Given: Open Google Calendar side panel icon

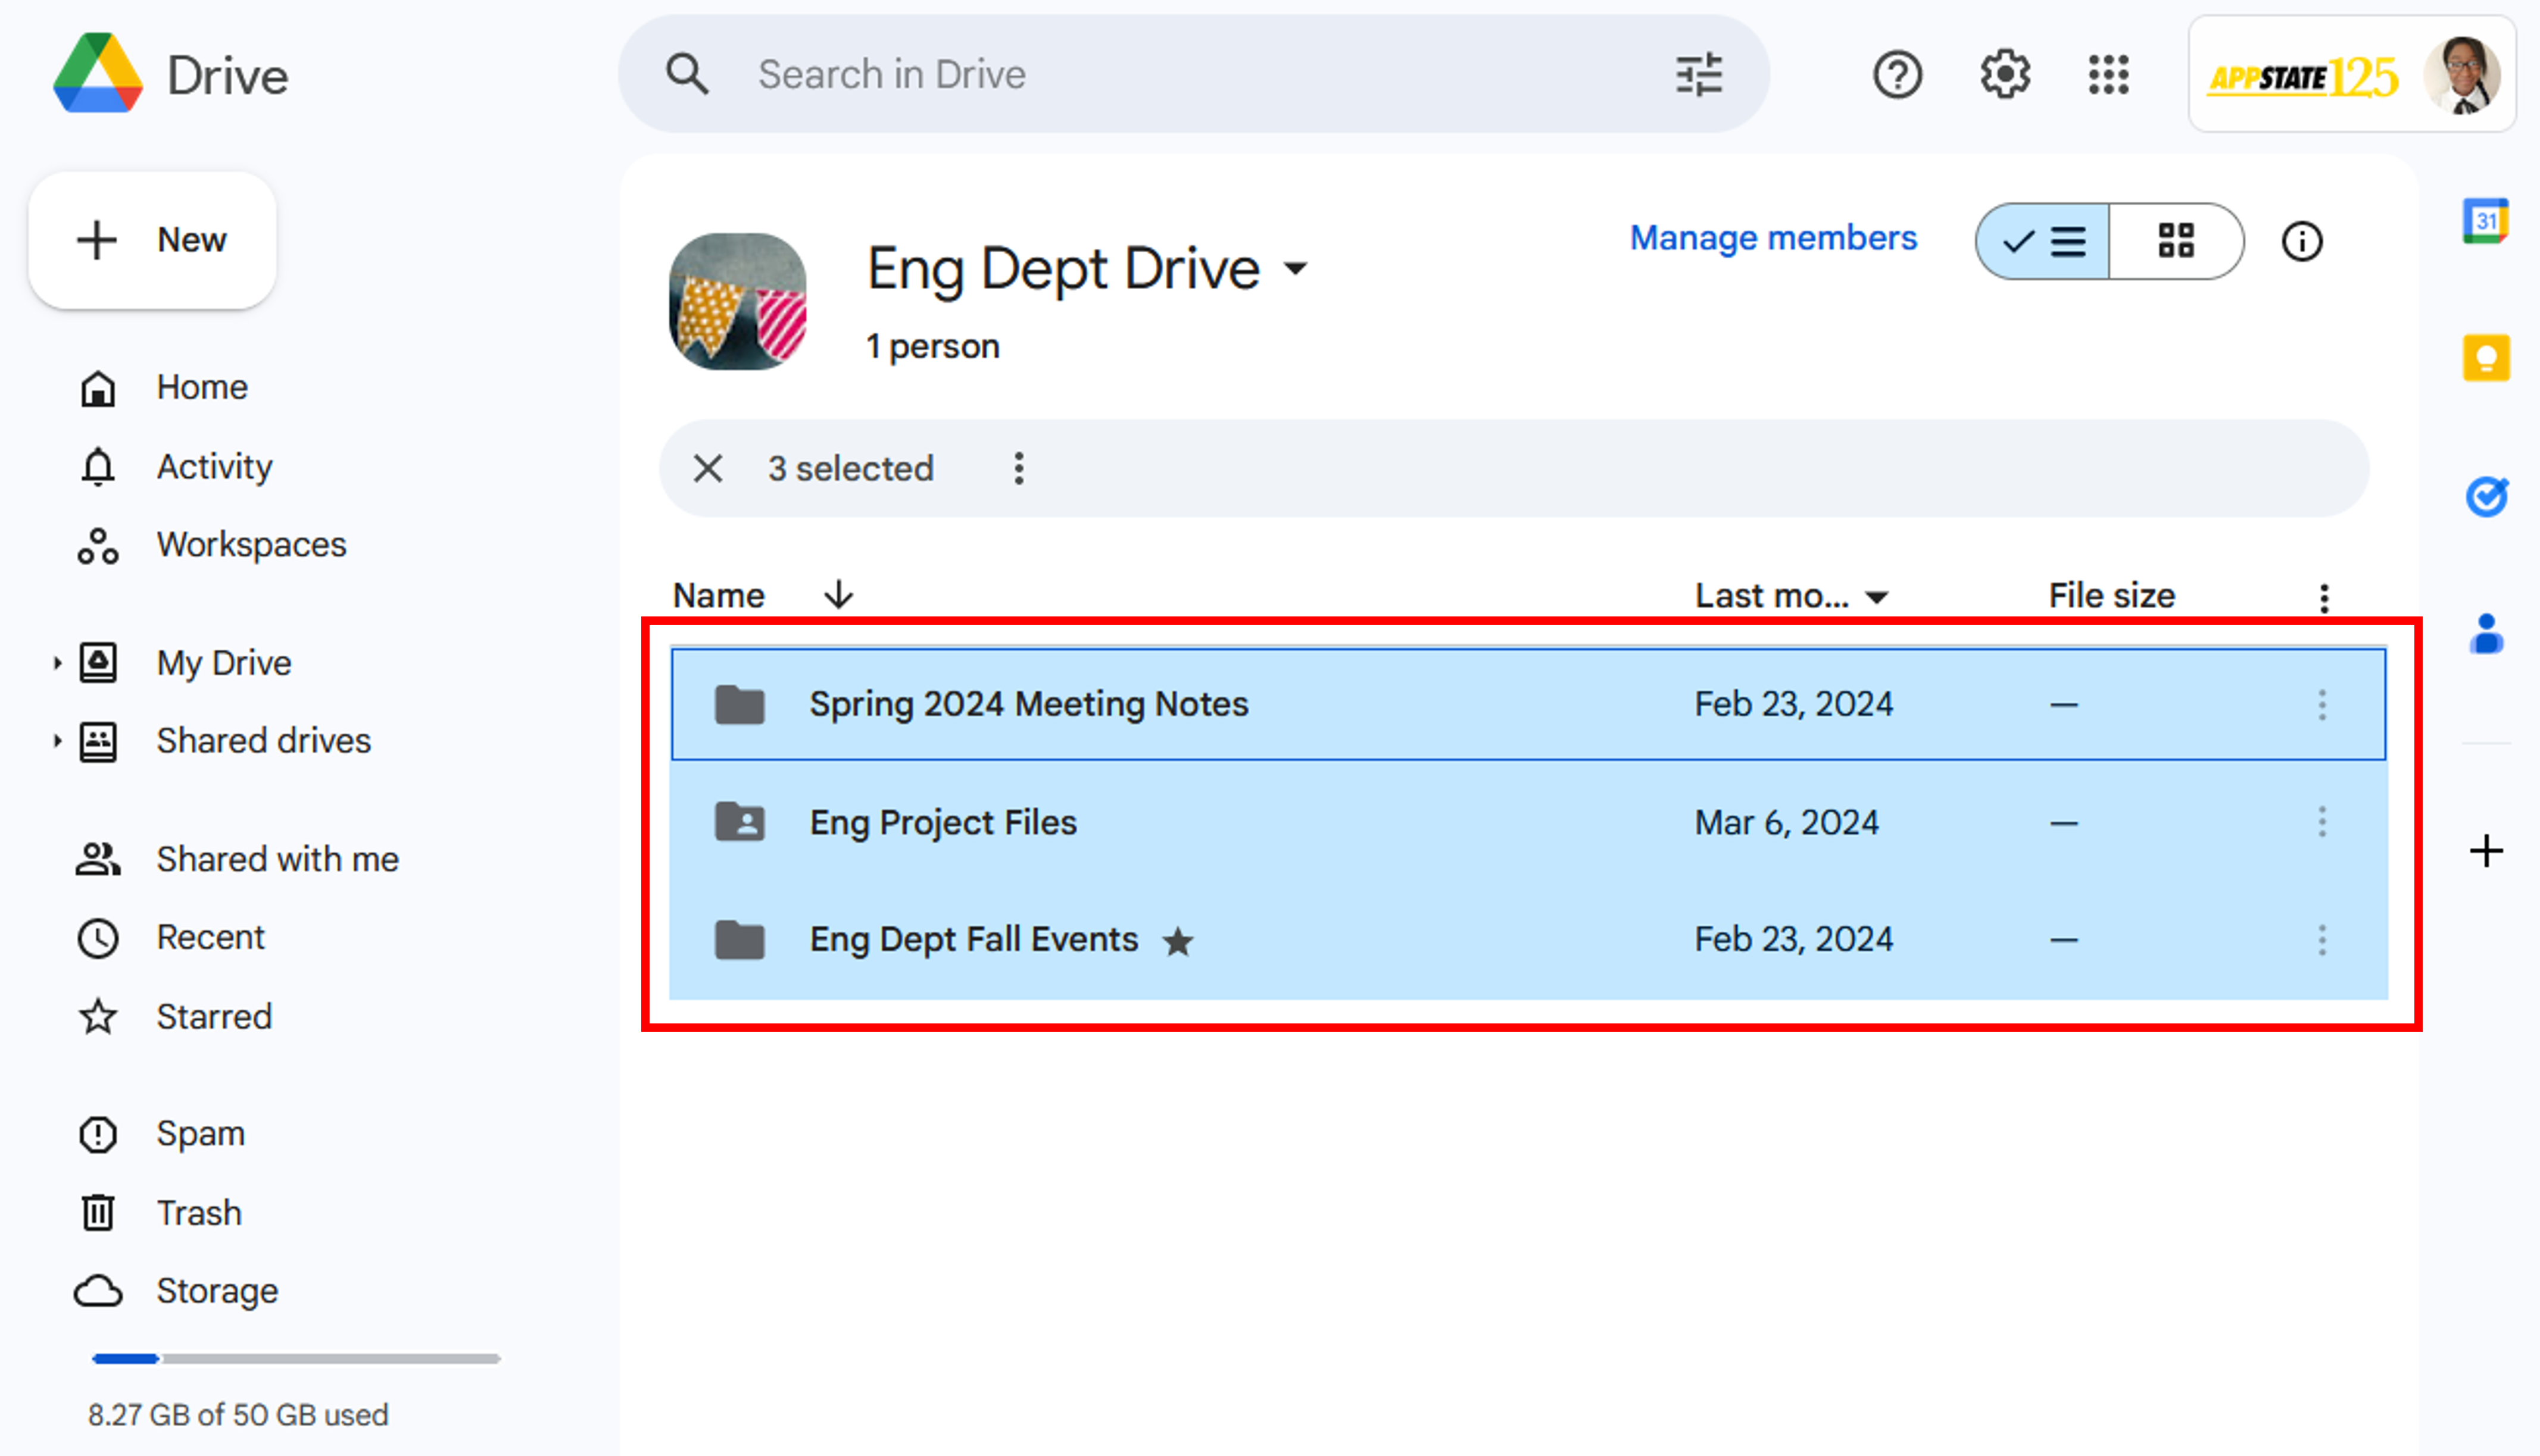Looking at the screenshot, I should point(2486,221).
